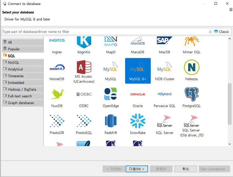Select the SAP MaxDB driver
This screenshot has width=233, height=177.
point(165,45)
